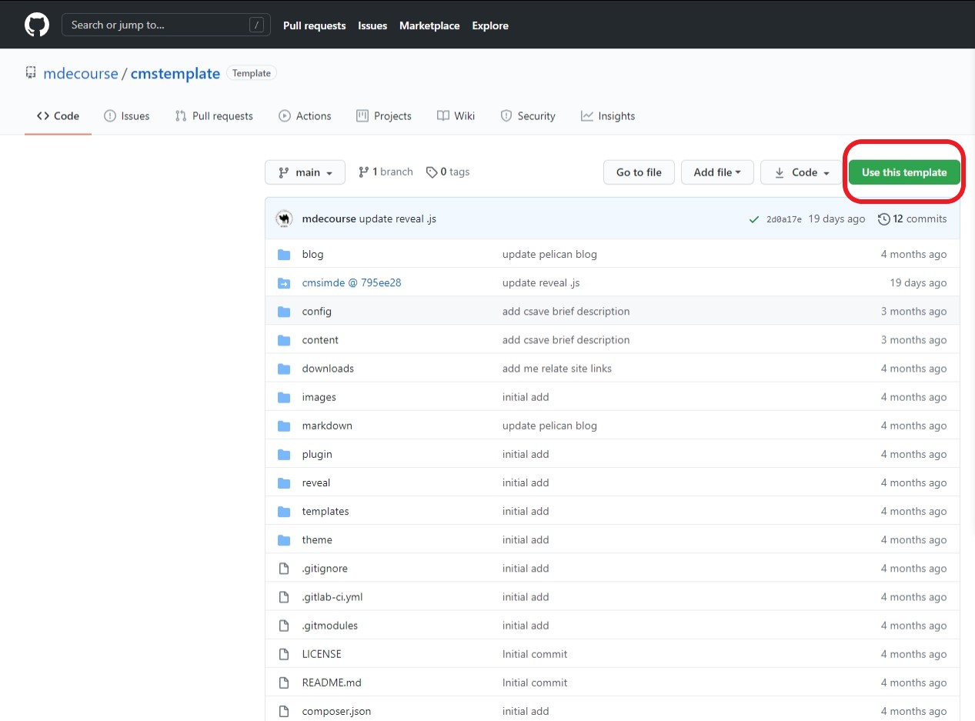Click the folder icon for config

pyautogui.click(x=284, y=312)
